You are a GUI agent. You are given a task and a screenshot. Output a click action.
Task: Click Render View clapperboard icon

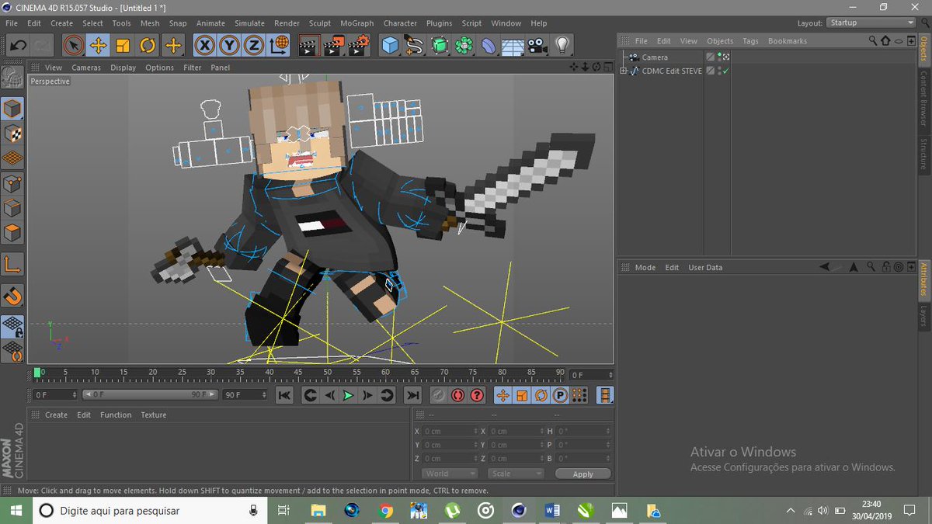[309, 46]
